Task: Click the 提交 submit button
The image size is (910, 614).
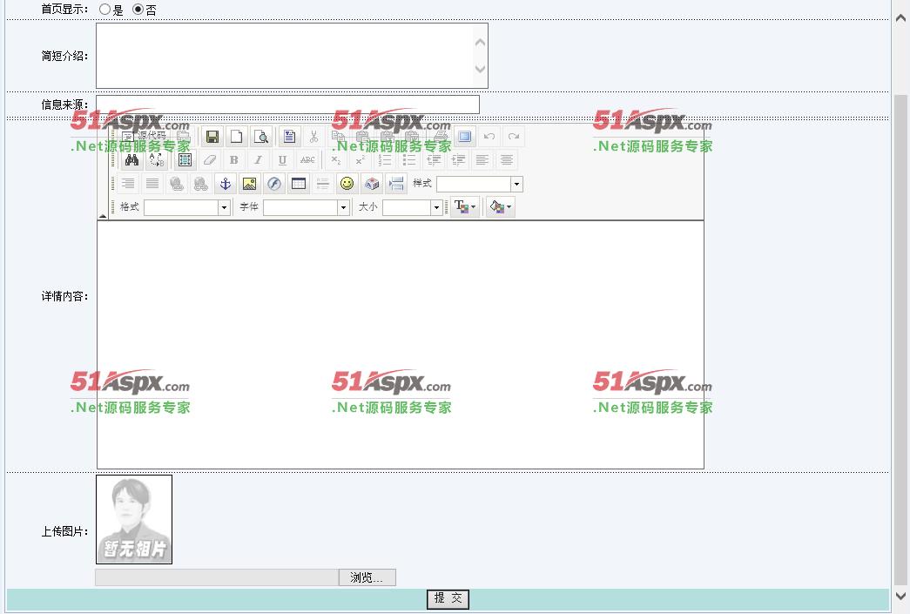Action: 448,599
